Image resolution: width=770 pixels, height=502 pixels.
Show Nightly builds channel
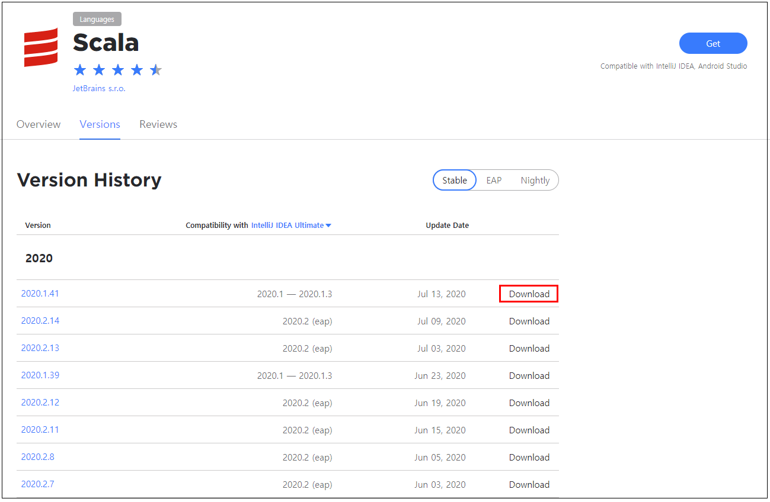[x=535, y=181]
